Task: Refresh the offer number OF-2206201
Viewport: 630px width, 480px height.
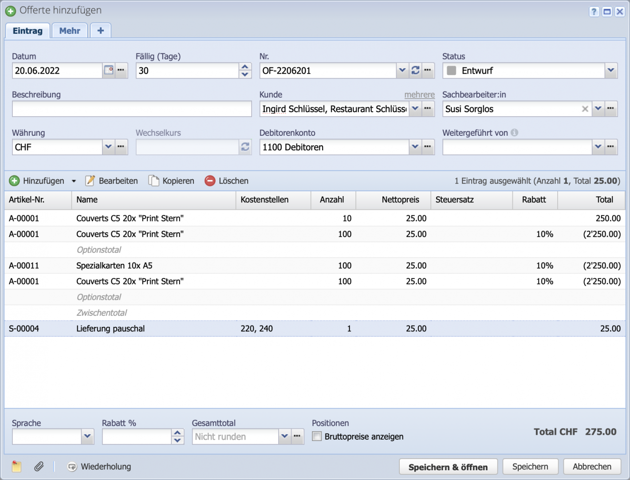Action: click(415, 70)
